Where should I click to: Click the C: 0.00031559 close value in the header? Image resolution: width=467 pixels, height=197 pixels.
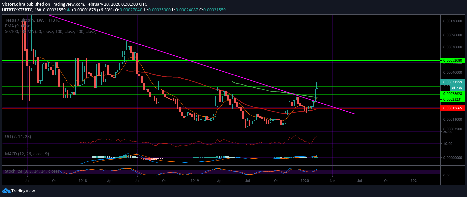(212, 10)
